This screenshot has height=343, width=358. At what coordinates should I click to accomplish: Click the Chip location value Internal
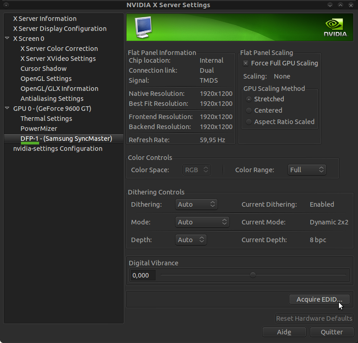pyautogui.click(x=212, y=60)
